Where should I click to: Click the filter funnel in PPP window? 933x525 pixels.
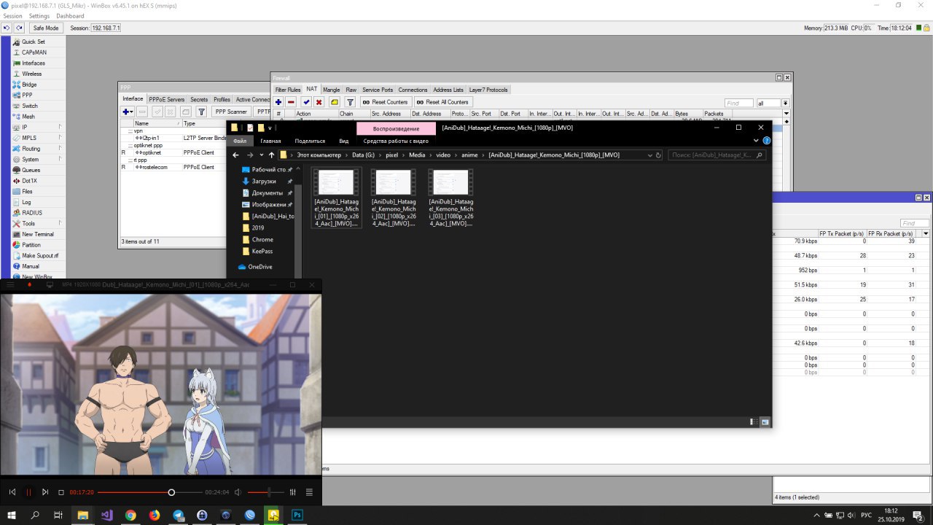[x=201, y=112]
